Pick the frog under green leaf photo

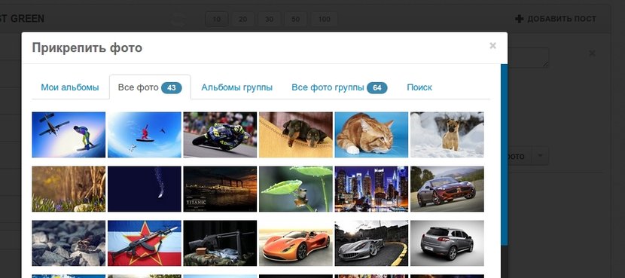coord(296,189)
